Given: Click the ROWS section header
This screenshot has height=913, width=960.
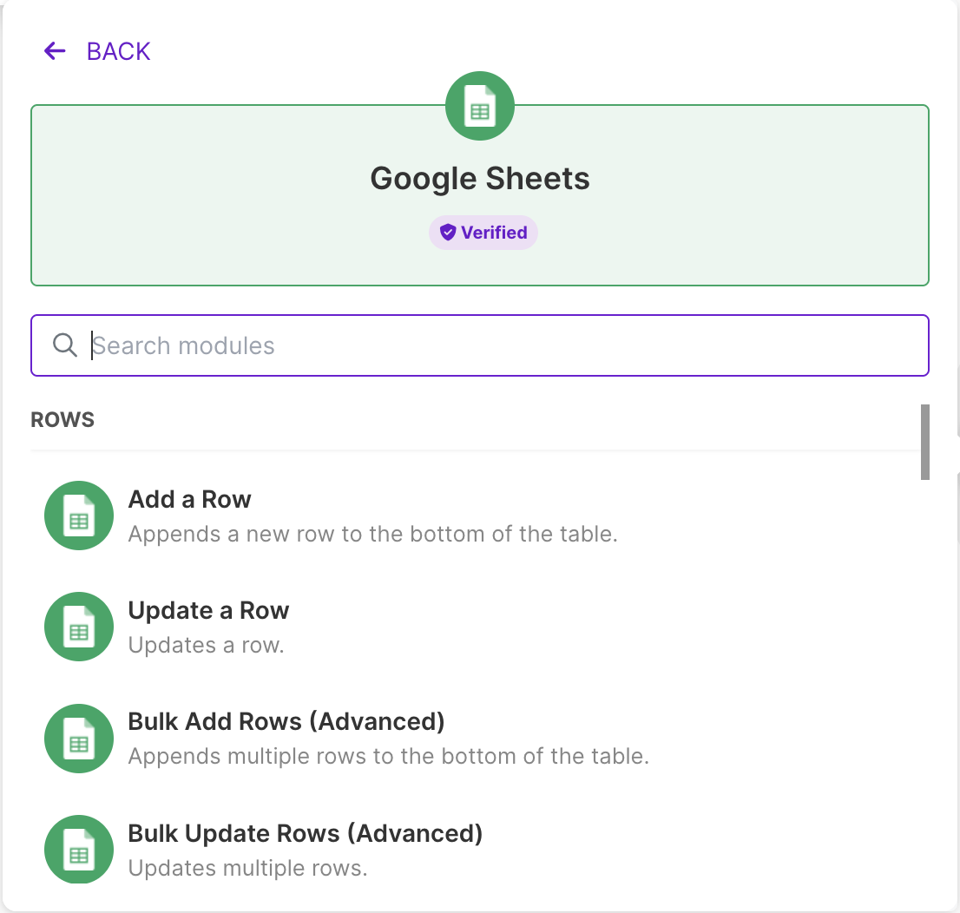Looking at the screenshot, I should (x=62, y=419).
